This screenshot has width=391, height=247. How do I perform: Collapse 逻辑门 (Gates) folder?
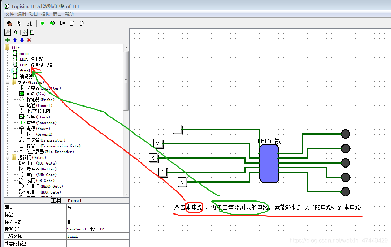point(8,157)
